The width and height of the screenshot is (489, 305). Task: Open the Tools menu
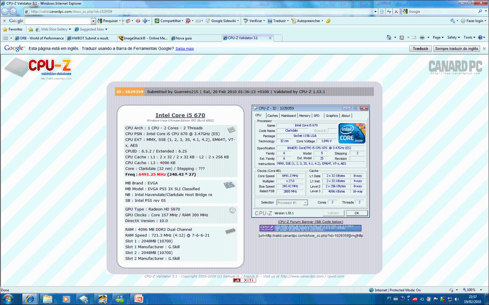point(469,38)
